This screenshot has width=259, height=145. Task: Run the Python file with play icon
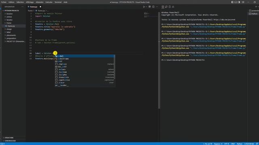point(144,7)
